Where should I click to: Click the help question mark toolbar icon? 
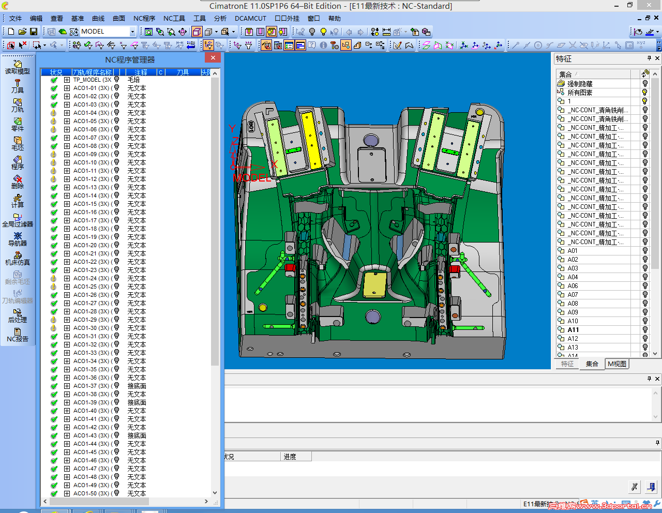click(312, 45)
